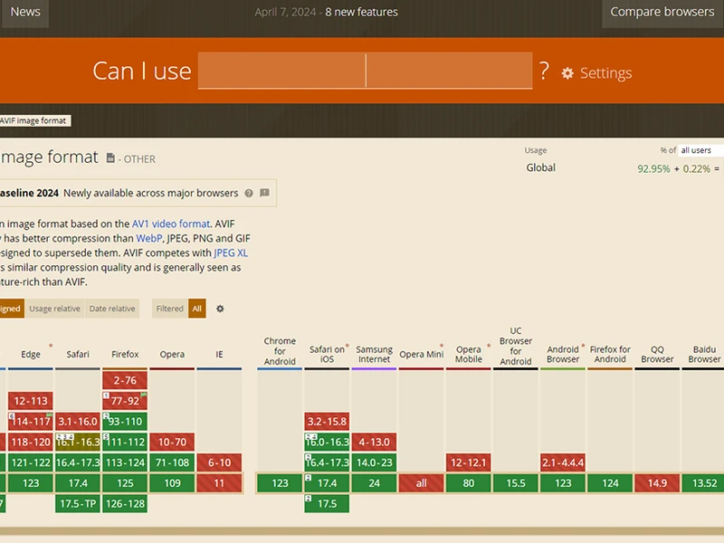Select Safari 17.5-TP cell
Image resolution: width=724 pixels, height=543 pixels.
78,504
